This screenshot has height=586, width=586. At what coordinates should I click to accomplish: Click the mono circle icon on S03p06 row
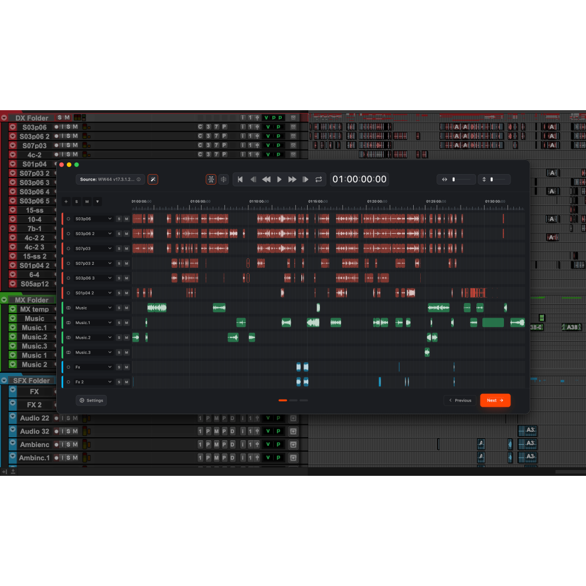coord(69,219)
